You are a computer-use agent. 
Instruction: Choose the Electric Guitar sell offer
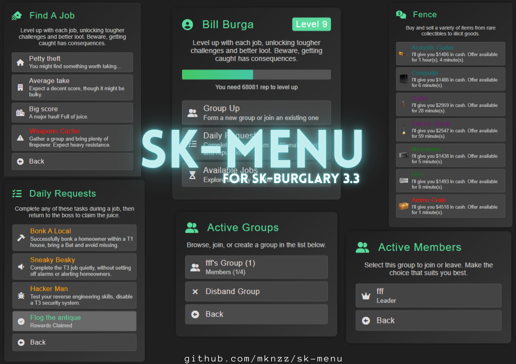450,130
